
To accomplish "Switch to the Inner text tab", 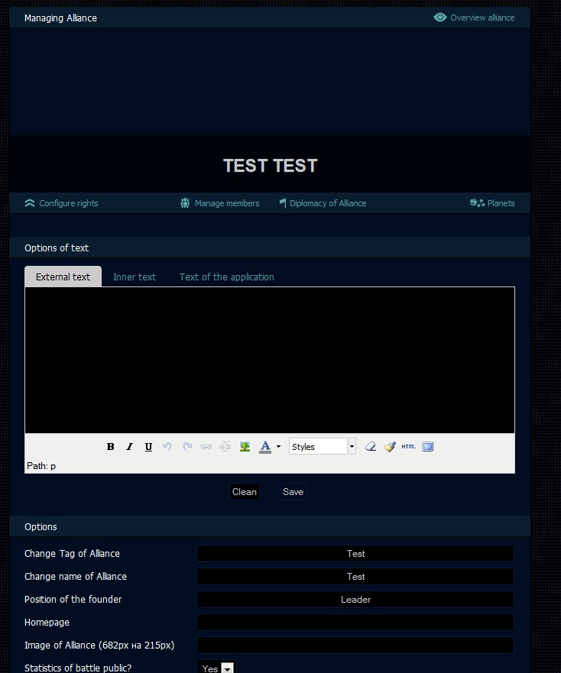I will [135, 277].
